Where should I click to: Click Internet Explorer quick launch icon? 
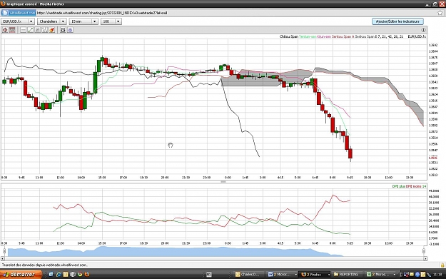59,274
